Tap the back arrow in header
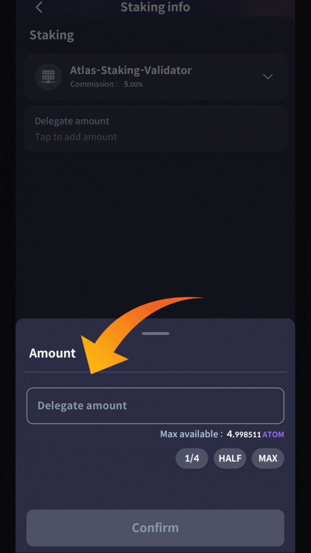 coord(39,7)
